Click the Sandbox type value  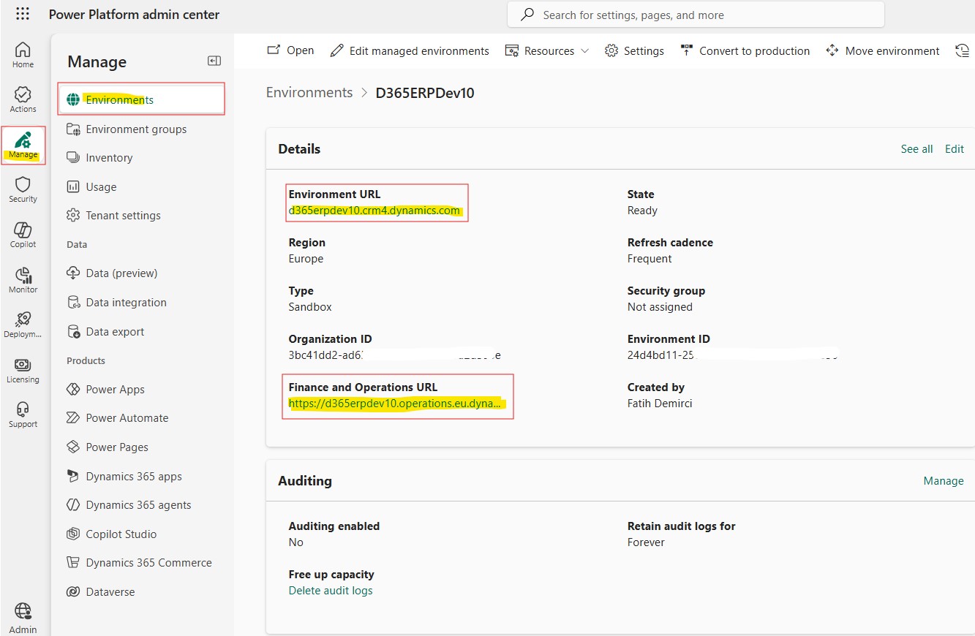click(310, 307)
